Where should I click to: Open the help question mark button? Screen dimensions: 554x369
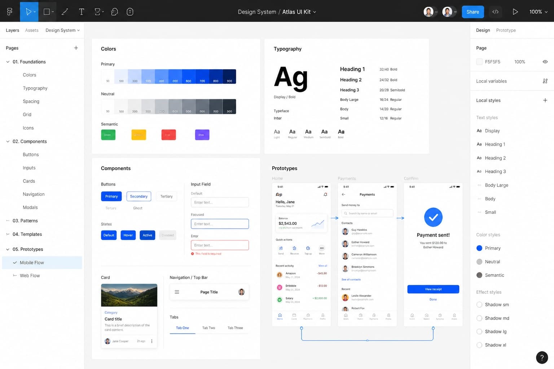(542, 357)
